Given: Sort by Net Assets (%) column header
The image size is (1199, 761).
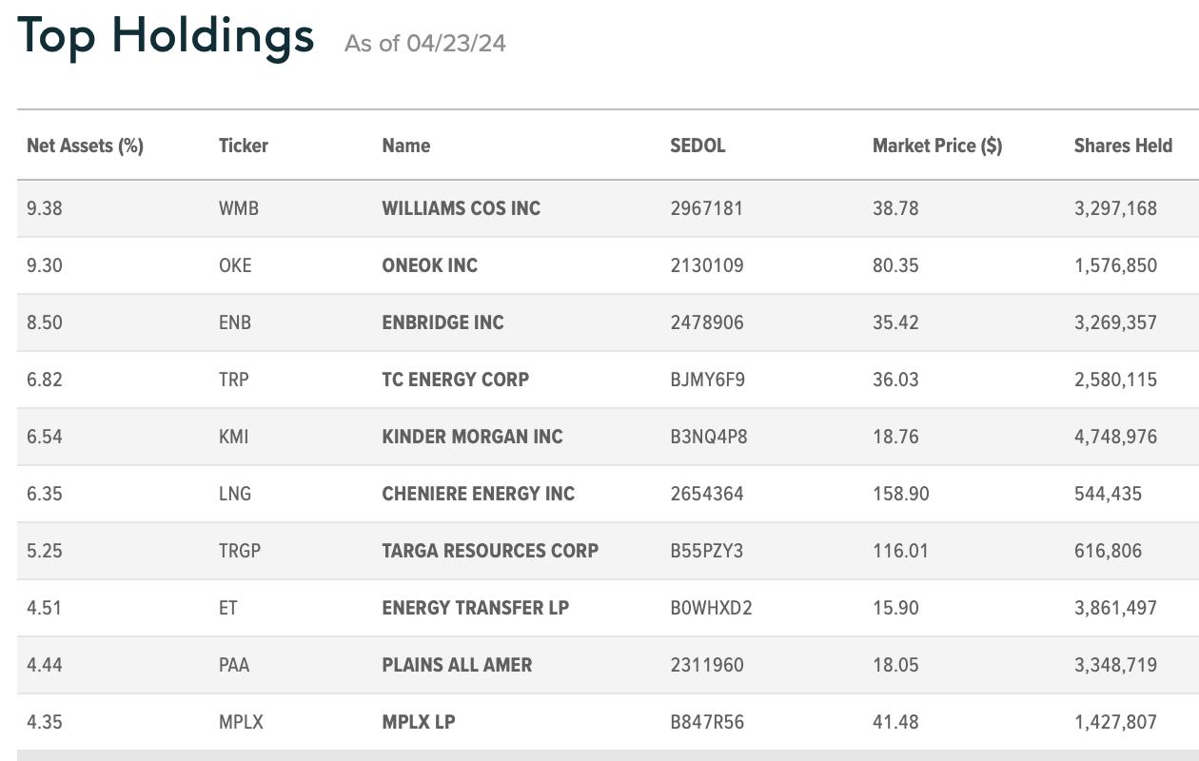Looking at the screenshot, I should pyautogui.click(x=85, y=146).
